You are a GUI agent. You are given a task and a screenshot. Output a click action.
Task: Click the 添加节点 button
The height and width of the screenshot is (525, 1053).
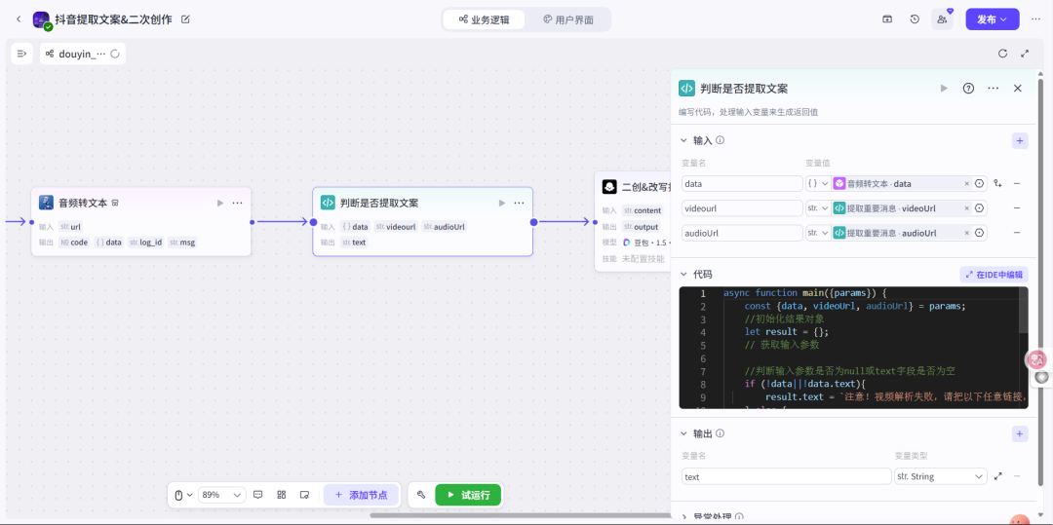(x=361, y=495)
